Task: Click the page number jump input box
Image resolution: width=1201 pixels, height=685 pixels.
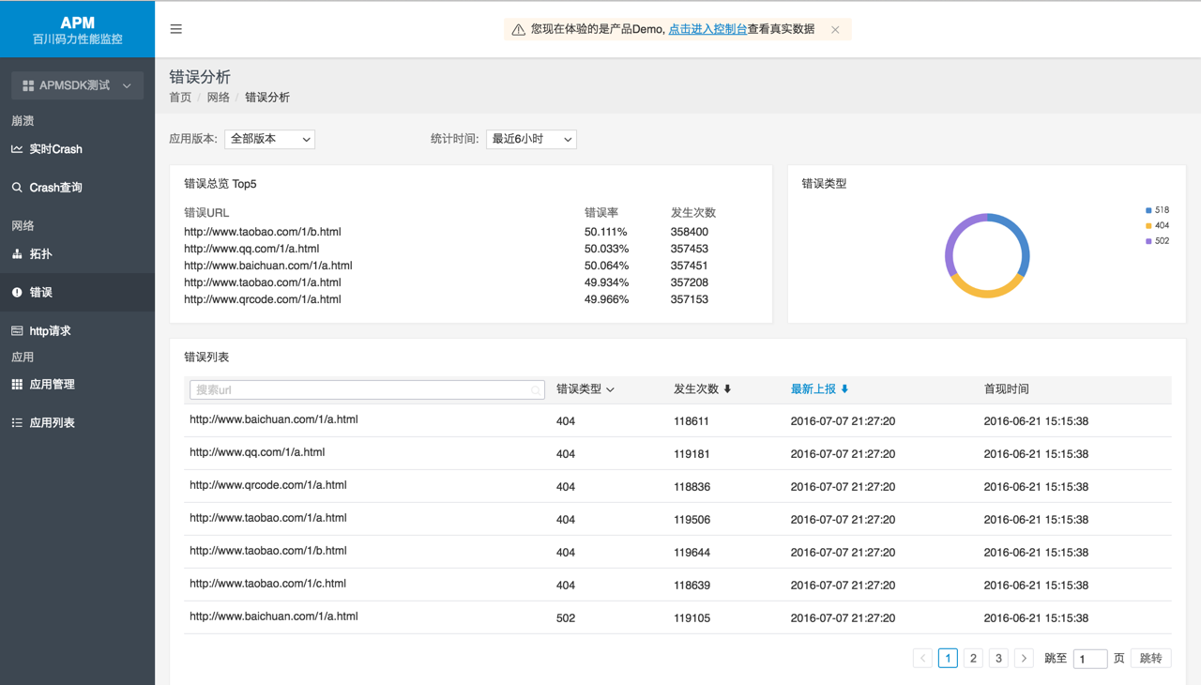Action: tap(1090, 659)
